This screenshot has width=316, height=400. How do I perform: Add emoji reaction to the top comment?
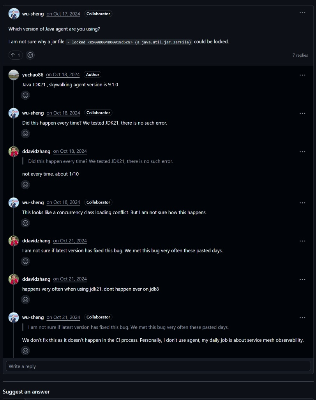coord(30,55)
